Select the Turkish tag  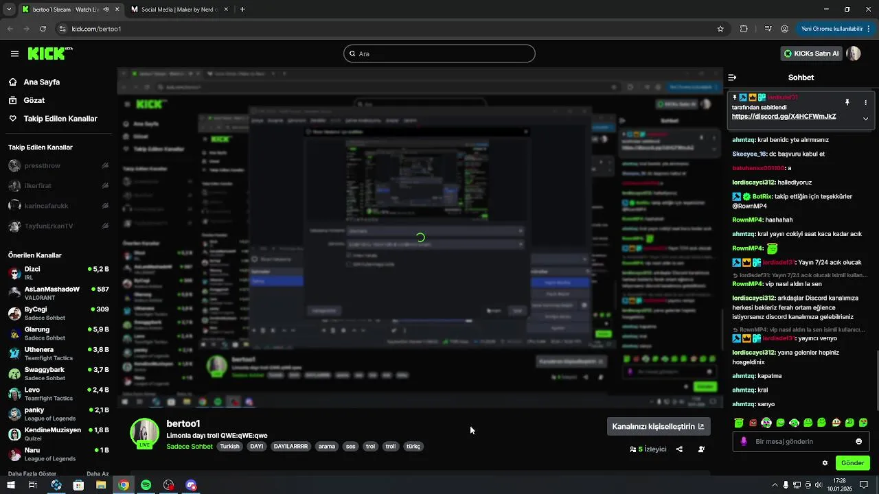[x=229, y=446]
